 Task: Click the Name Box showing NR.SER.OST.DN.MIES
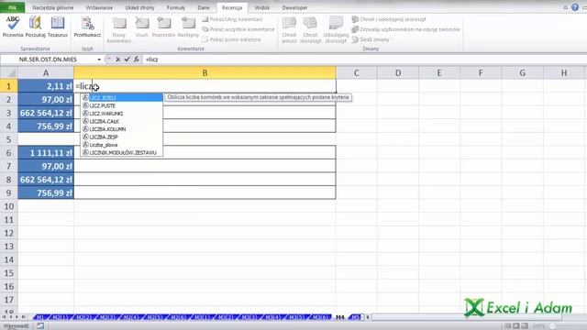tap(48, 60)
